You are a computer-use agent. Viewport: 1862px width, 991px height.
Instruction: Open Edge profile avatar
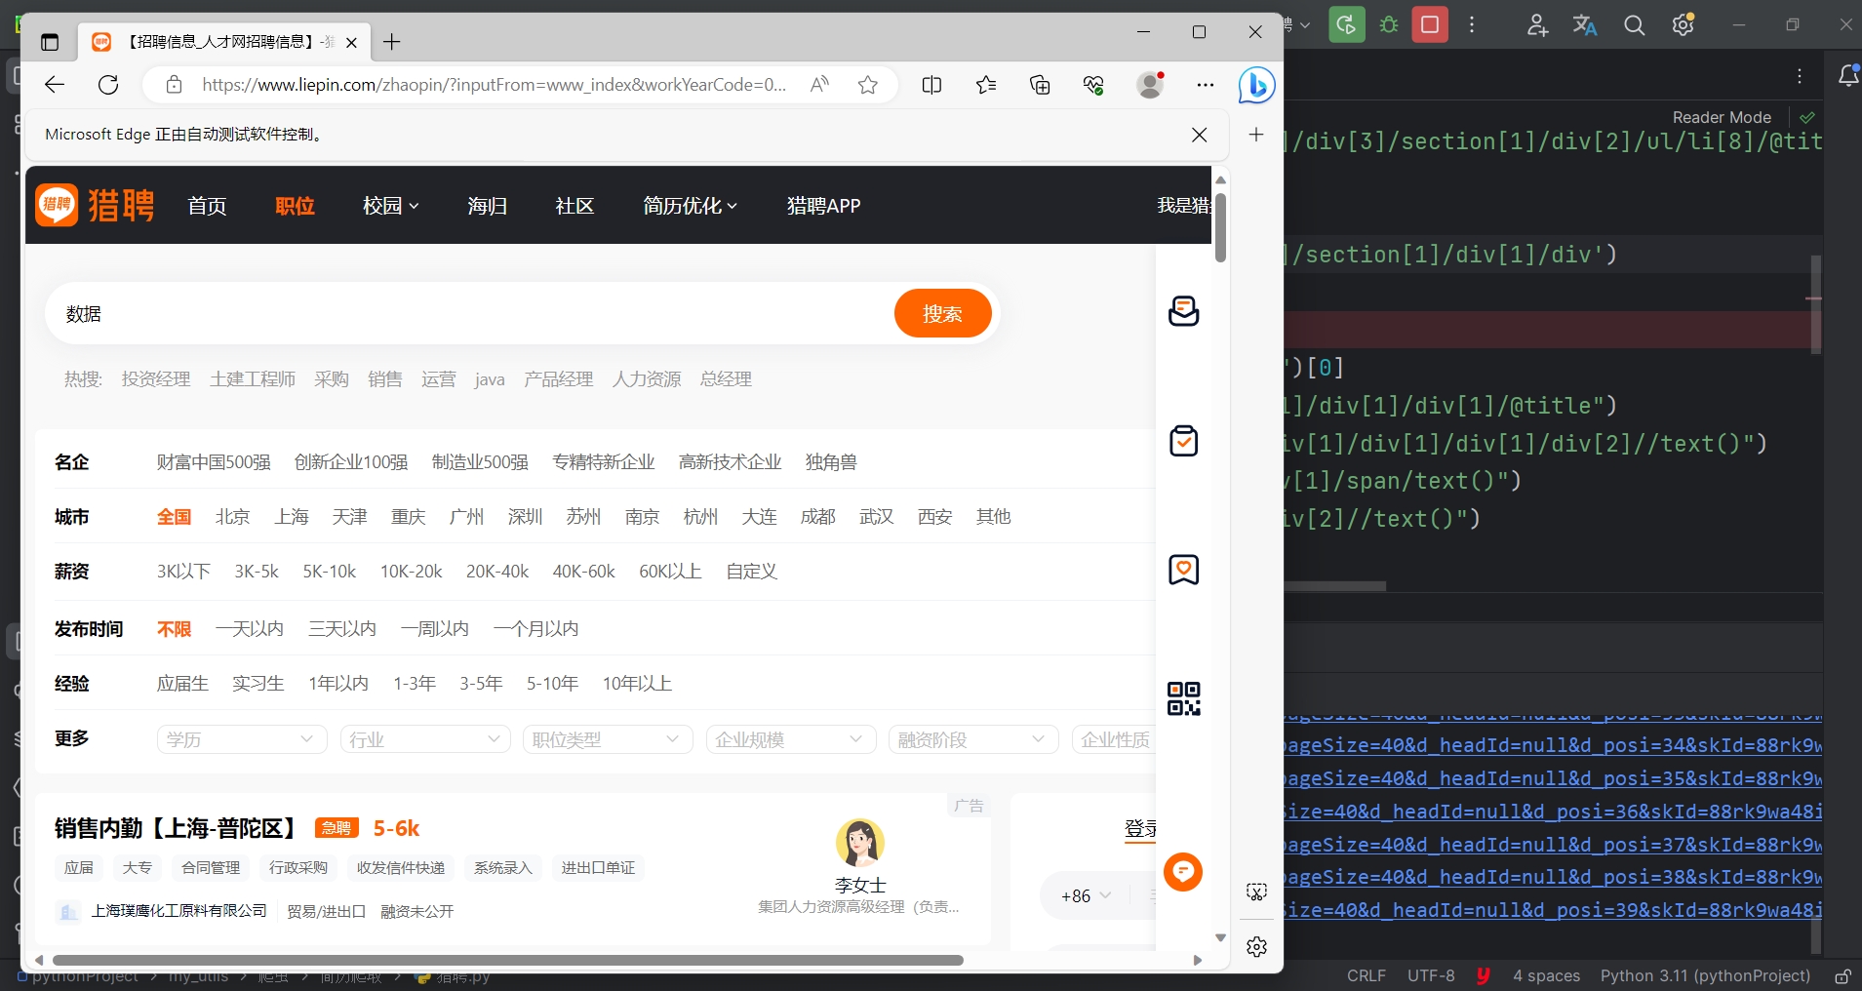(1151, 85)
